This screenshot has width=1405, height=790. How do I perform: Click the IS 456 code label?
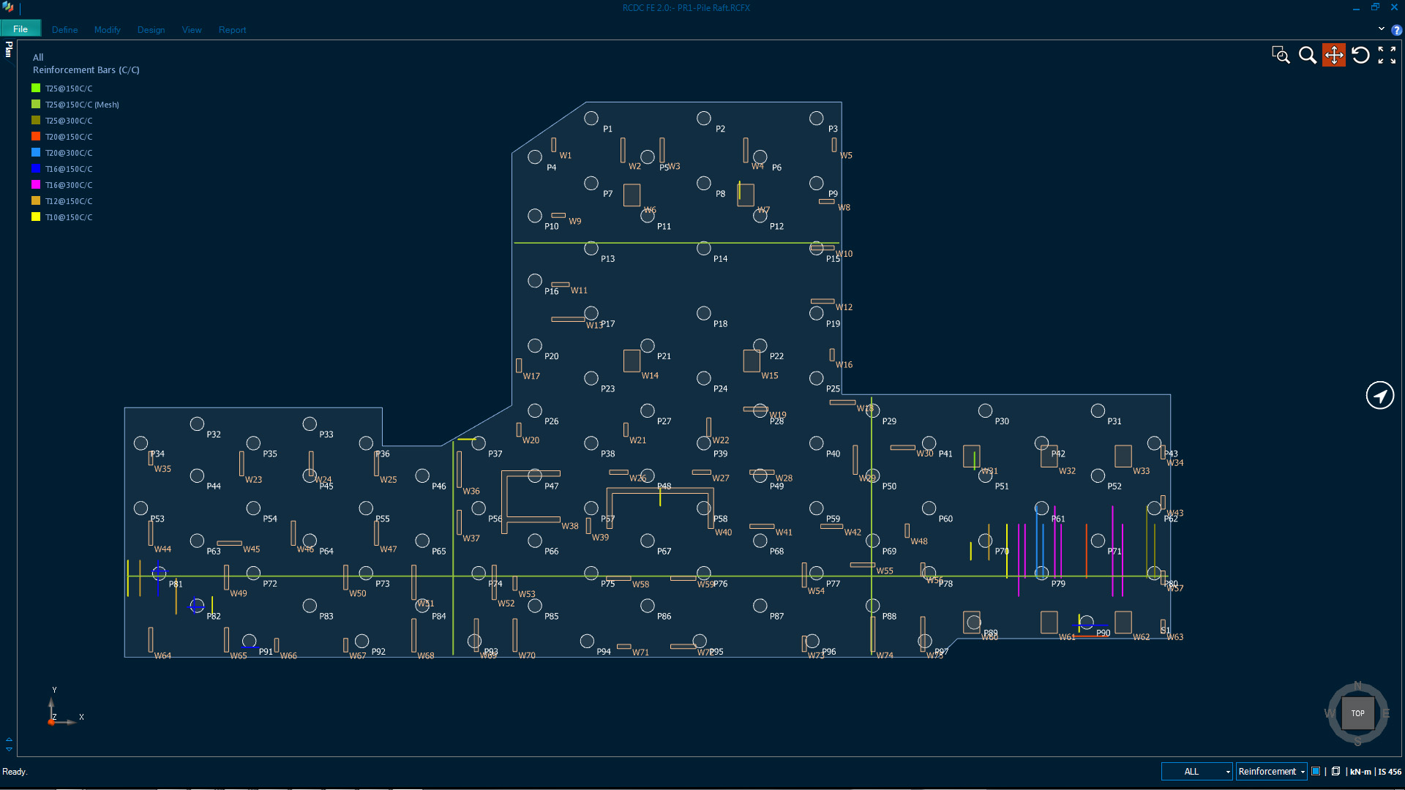[1390, 772]
